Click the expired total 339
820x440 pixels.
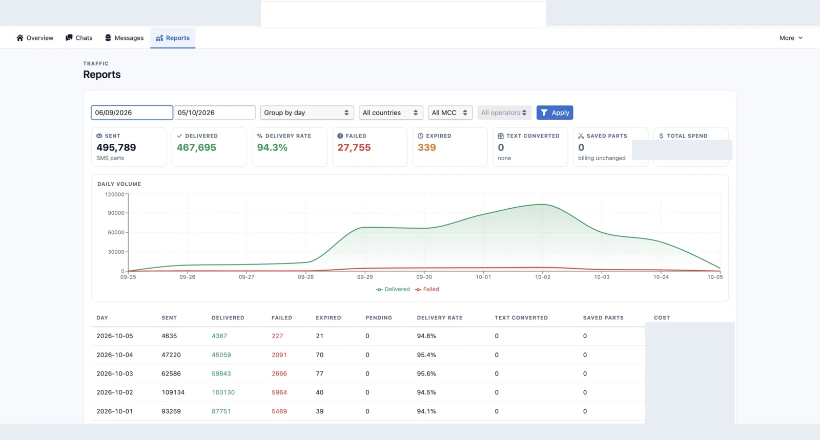coord(427,147)
